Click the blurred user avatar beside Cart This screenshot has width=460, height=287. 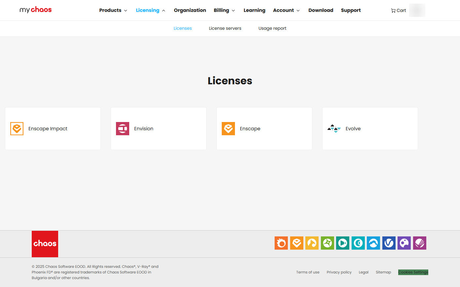tap(417, 10)
